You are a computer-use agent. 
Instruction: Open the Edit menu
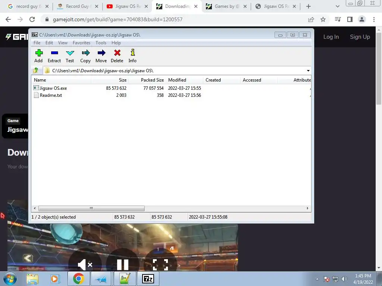[x=49, y=43]
